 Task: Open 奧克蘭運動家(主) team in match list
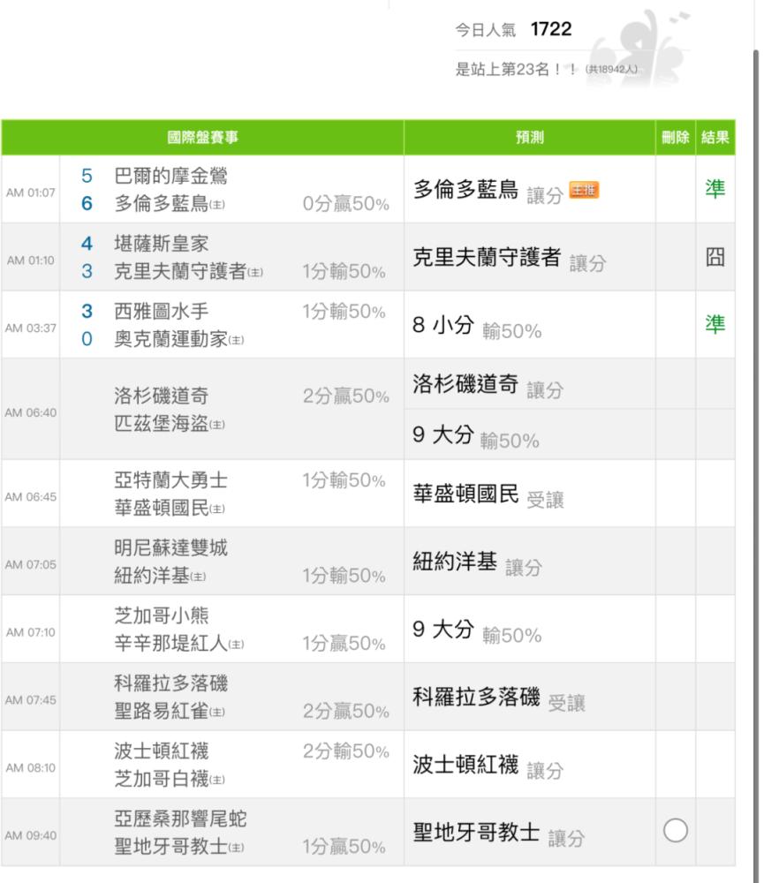click(x=179, y=339)
